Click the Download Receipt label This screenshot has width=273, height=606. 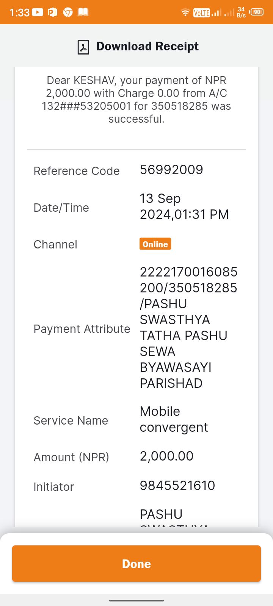pos(147,46)
